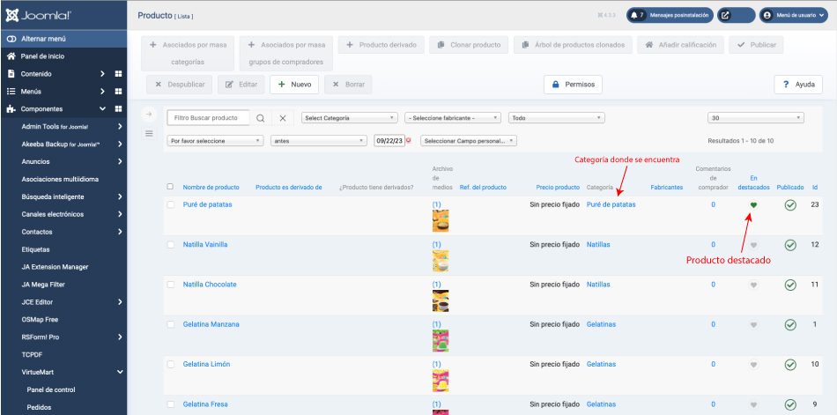Toggle featured heart for Gelatina Limón
Viewport: 837px width, 415px height.
(753, 365)
